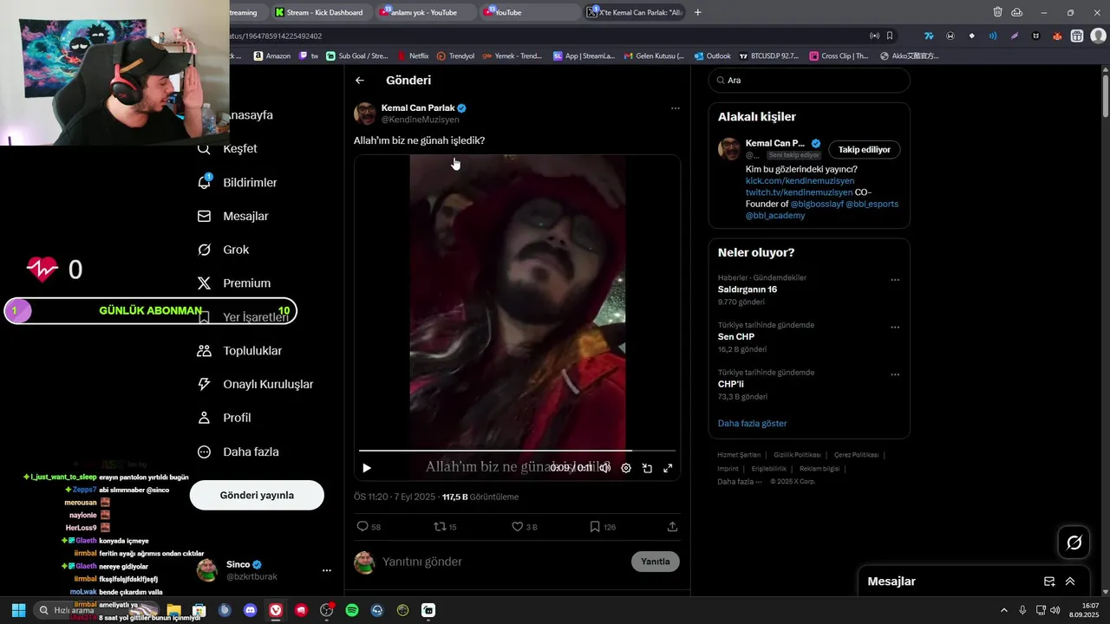Show hidden system tray icons
Viewport: 1110px width, 624px height.
click(1004, 610)
